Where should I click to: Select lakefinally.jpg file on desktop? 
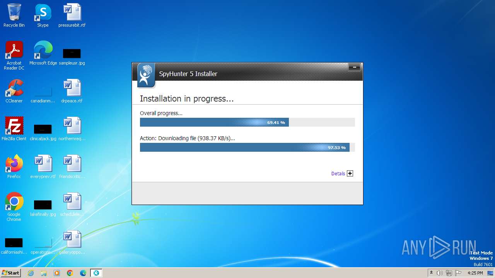43,207
